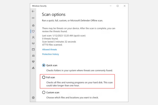Open App & browser control icon
The height and width of the screenshot is (105, 158).
click(x=33, y=49)
